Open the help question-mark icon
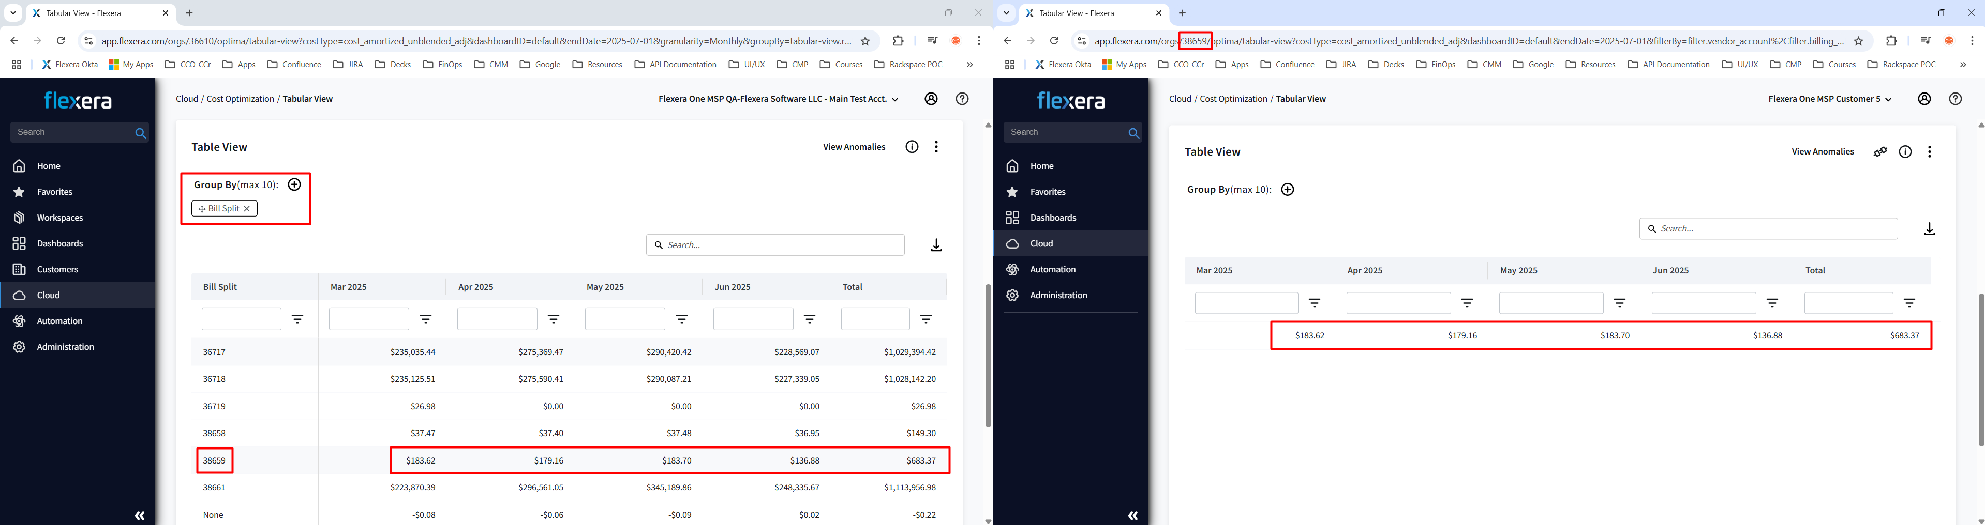Image resolution: width=1985 pixels, height=525 pixels. 961,99
